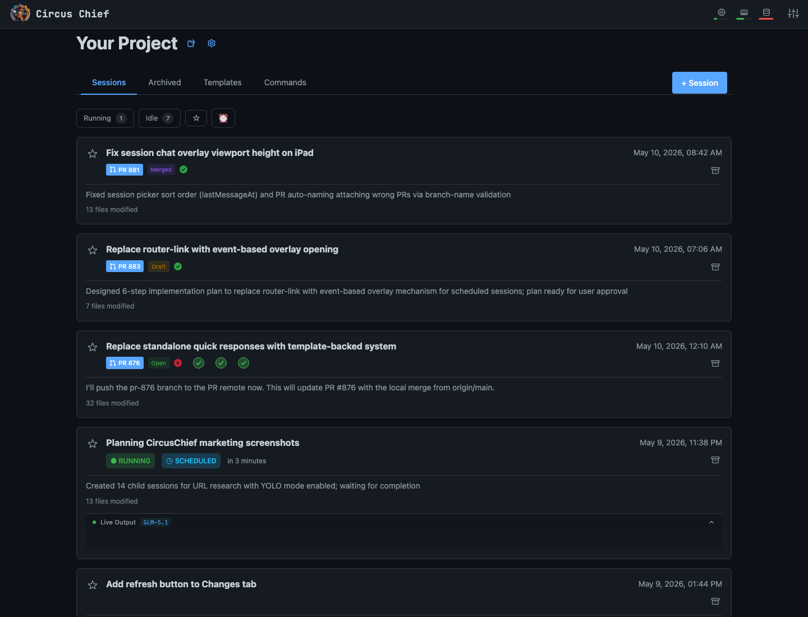Open PR 883 link
The image size is (808, 617).
(125, 266)
